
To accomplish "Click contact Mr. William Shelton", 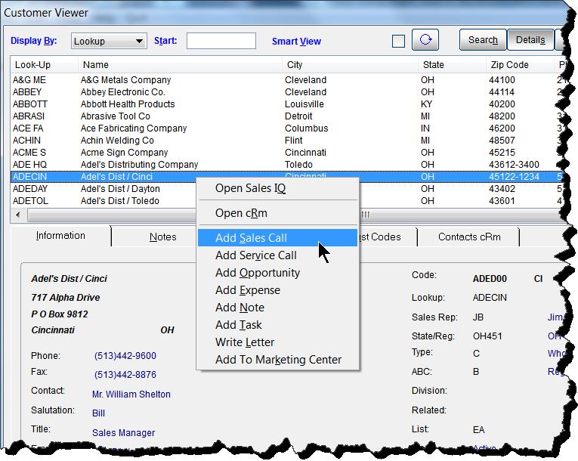I will [131, 394].
